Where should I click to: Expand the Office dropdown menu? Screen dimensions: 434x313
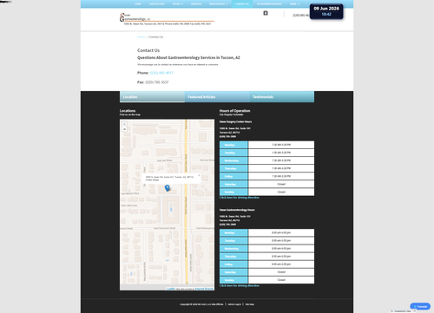(x=178, y=4)
